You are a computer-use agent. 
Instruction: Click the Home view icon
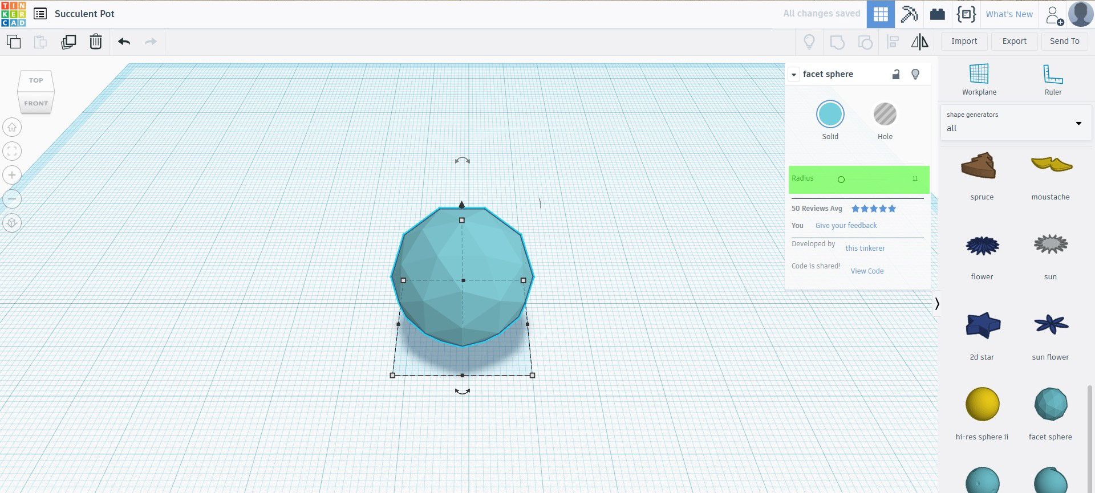click(x=12, y=127)
